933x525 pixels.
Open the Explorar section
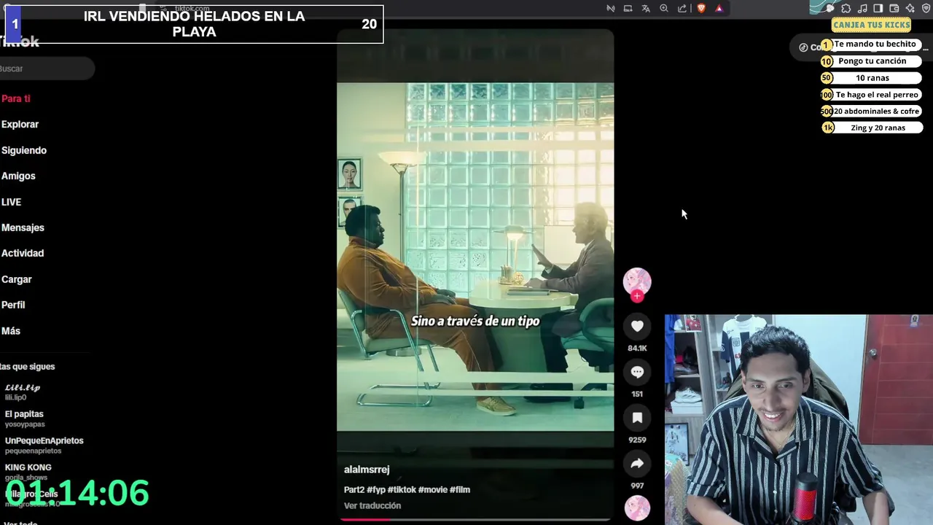[20, 124]
